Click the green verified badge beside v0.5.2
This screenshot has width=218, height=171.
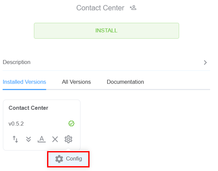71,124
